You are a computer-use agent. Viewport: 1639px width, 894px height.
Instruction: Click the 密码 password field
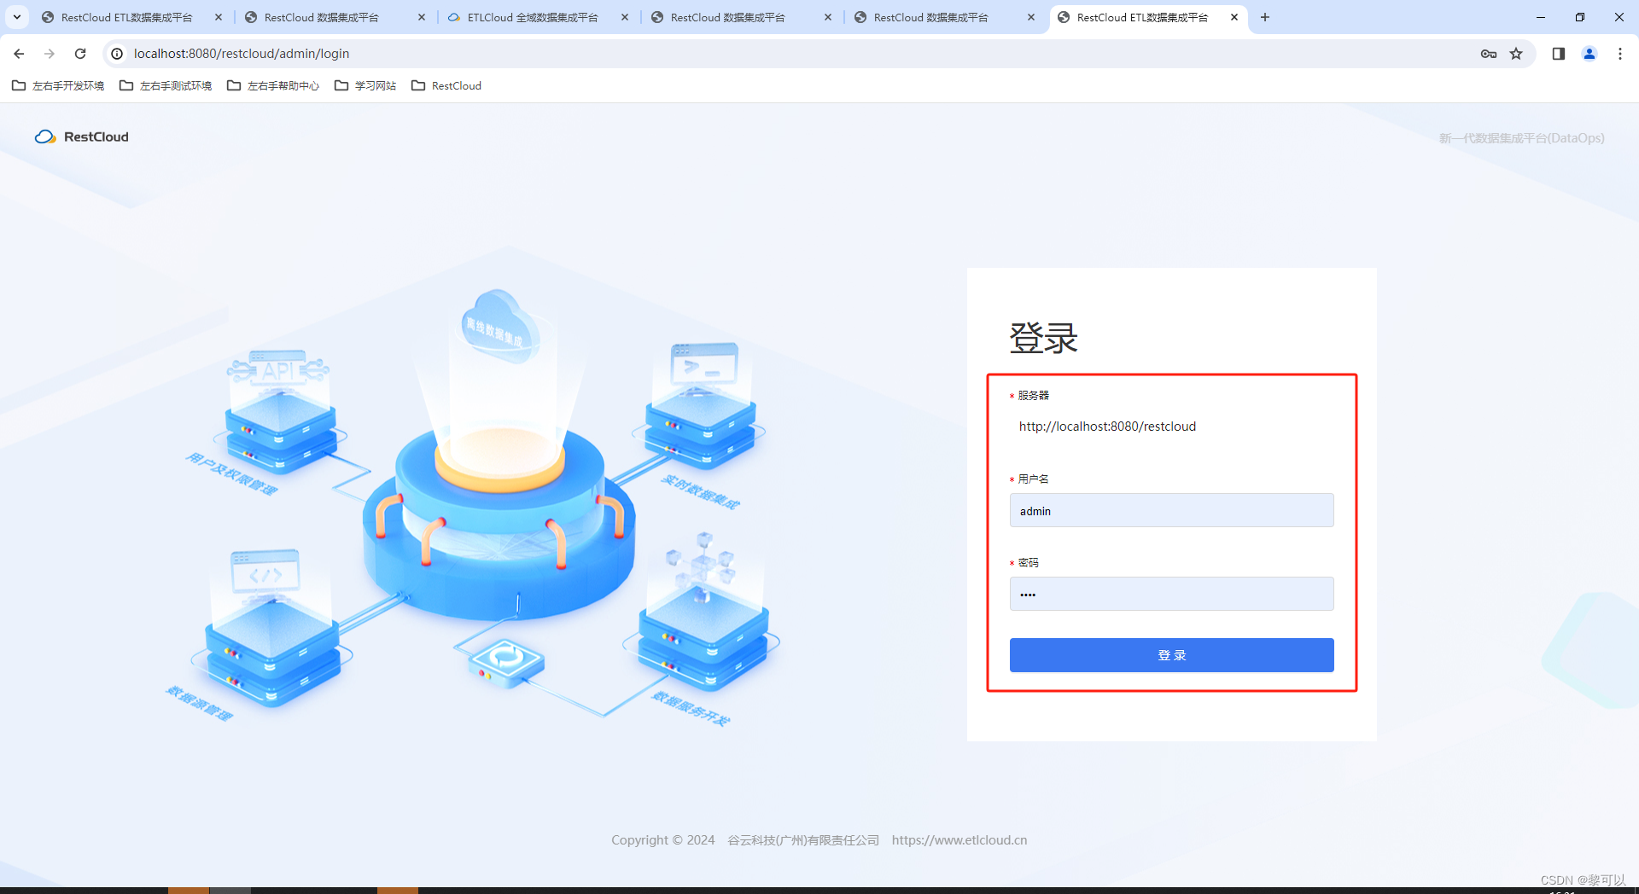click(x=1170, y=594)
